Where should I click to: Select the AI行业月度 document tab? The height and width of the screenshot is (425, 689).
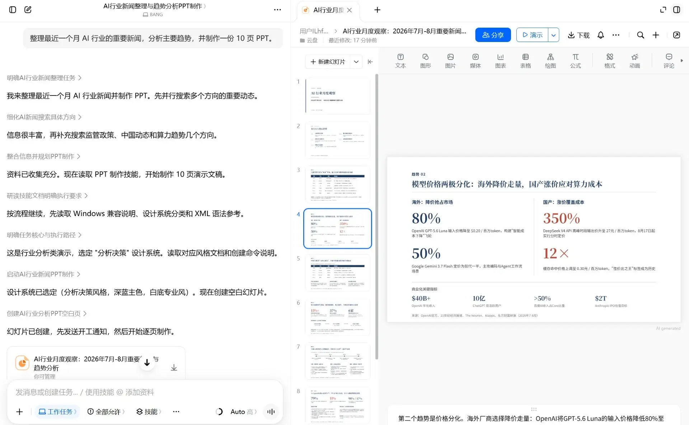pos(328,10)
